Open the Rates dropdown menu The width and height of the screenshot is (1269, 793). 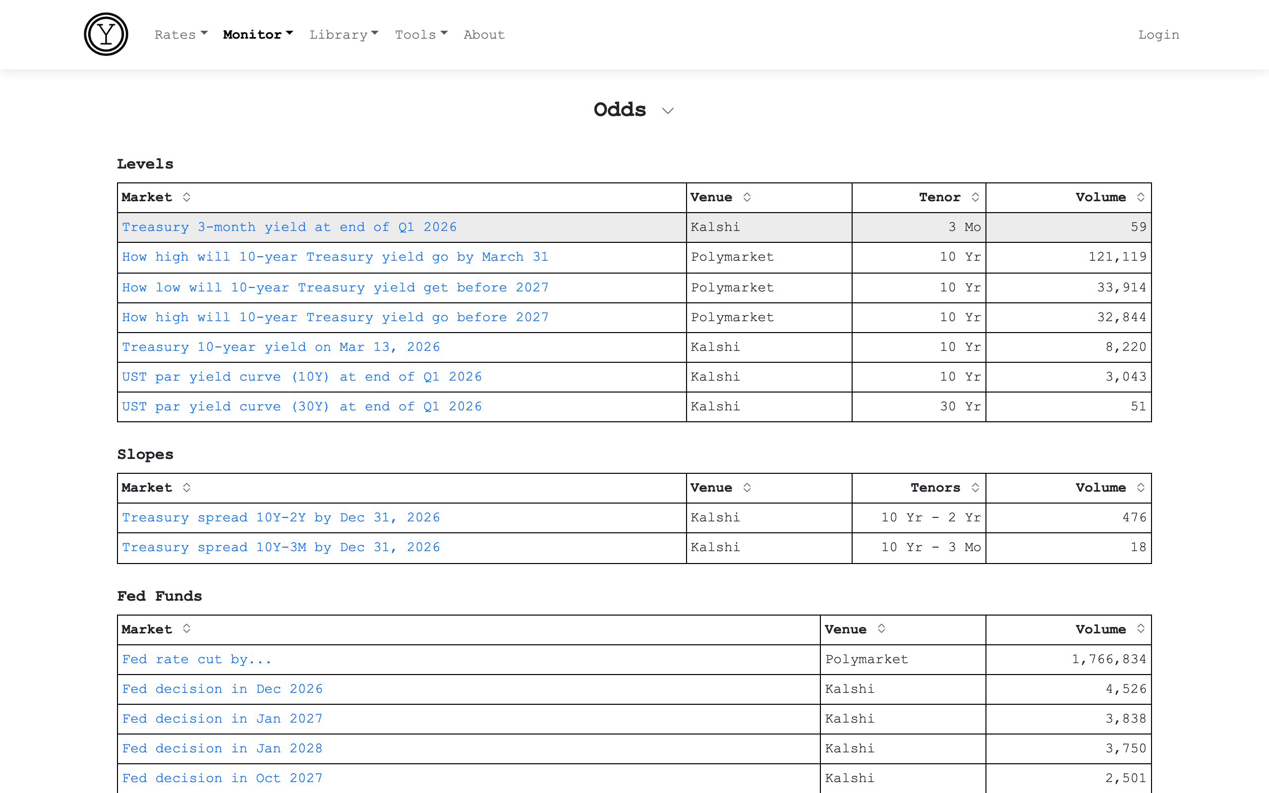pyautogui.click(x=181, y=35)
